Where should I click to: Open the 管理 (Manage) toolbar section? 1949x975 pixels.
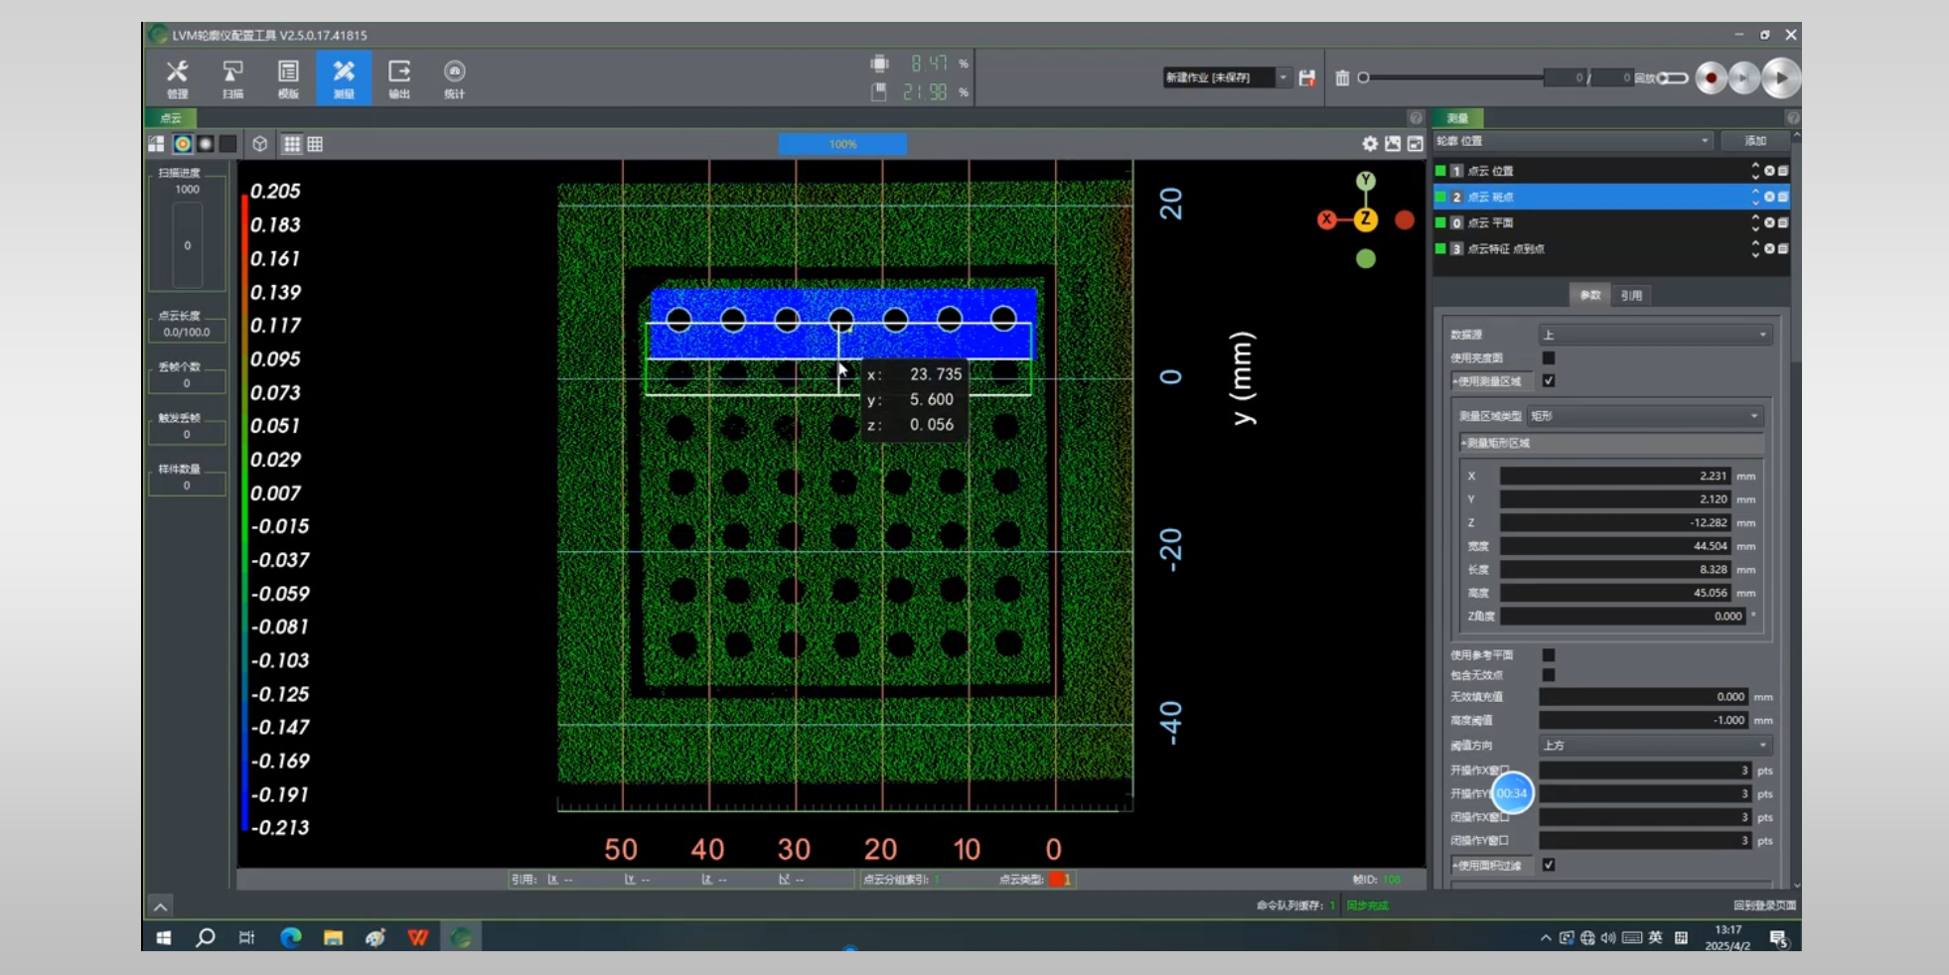point(177,78)
